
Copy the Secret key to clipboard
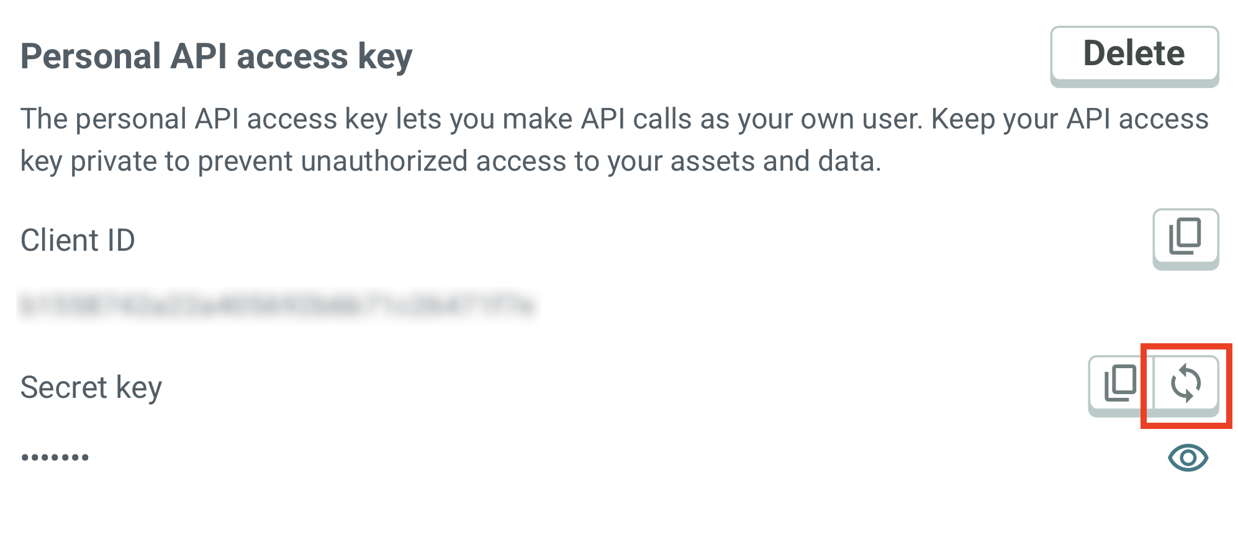pyautogui.click(x=1120, y=384)
